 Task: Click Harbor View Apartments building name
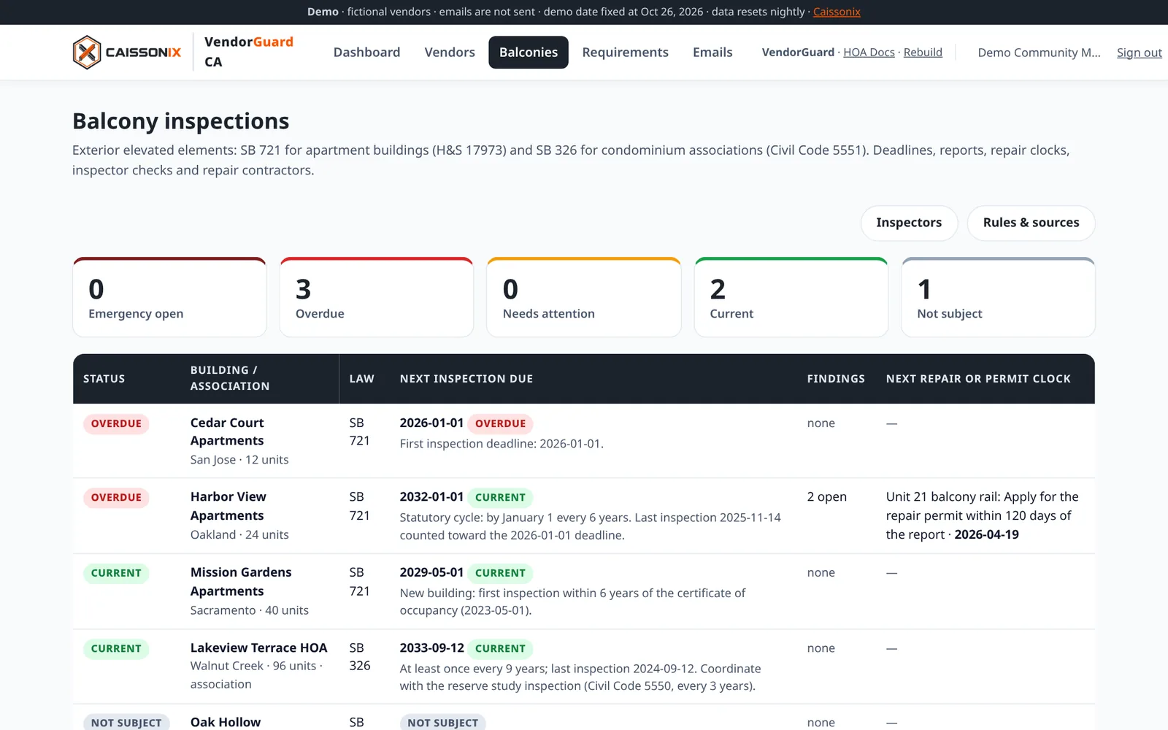click(228, 506)
